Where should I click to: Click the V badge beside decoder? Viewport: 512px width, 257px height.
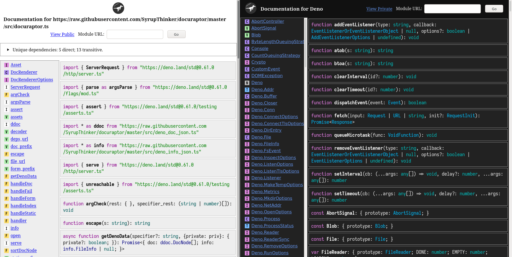(6, 132)
